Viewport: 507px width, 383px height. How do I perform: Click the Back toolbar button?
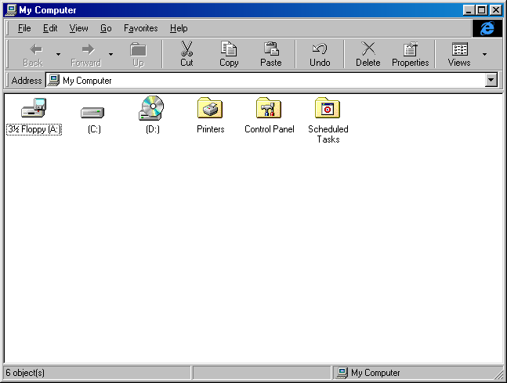coord(33,54)
